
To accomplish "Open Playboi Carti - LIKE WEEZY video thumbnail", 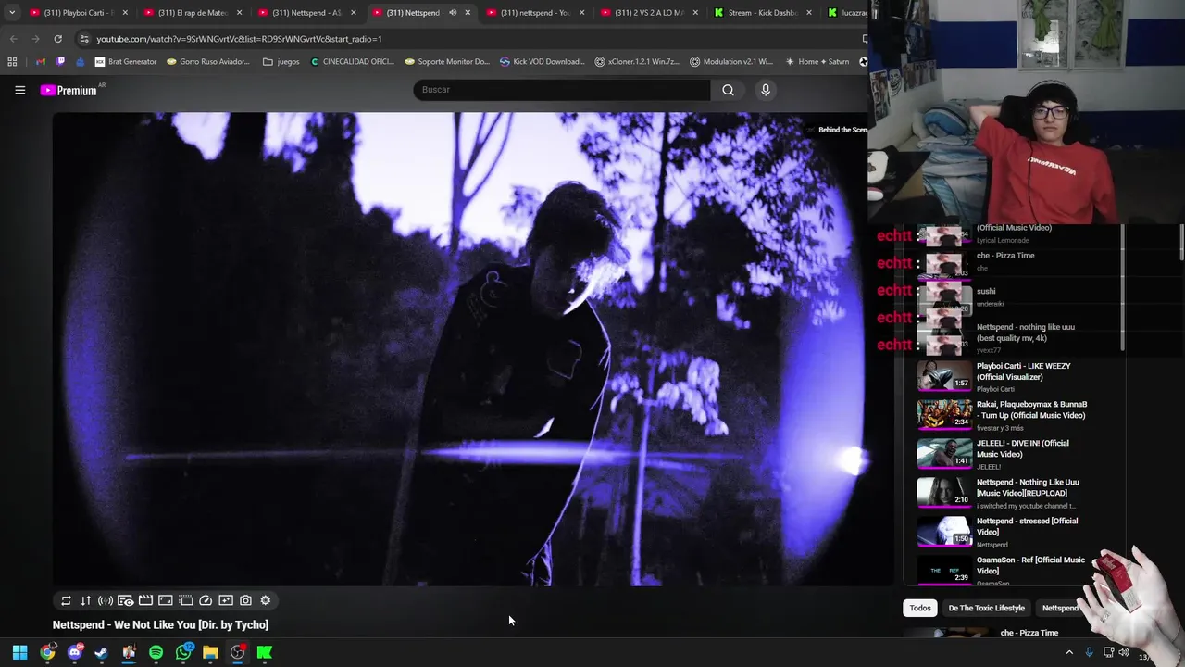I will 944,375.
